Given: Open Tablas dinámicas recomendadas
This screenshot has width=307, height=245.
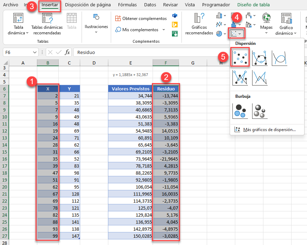Looking at the screenshot, I should [47, 24].
